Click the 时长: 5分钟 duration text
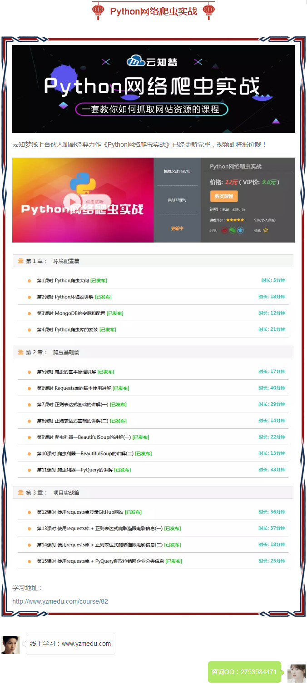The image size is (307, 684). (x=273, y=281)
